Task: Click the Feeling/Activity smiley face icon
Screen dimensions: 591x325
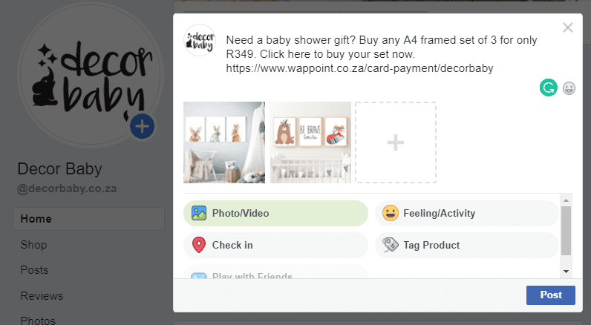Action: point(390,213)
